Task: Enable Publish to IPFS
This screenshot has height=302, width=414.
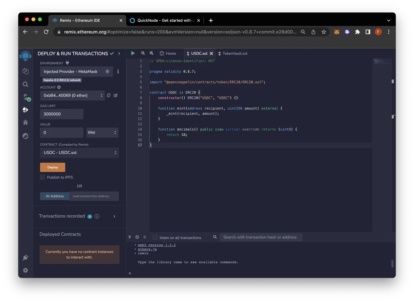Action: coord(42,177)
